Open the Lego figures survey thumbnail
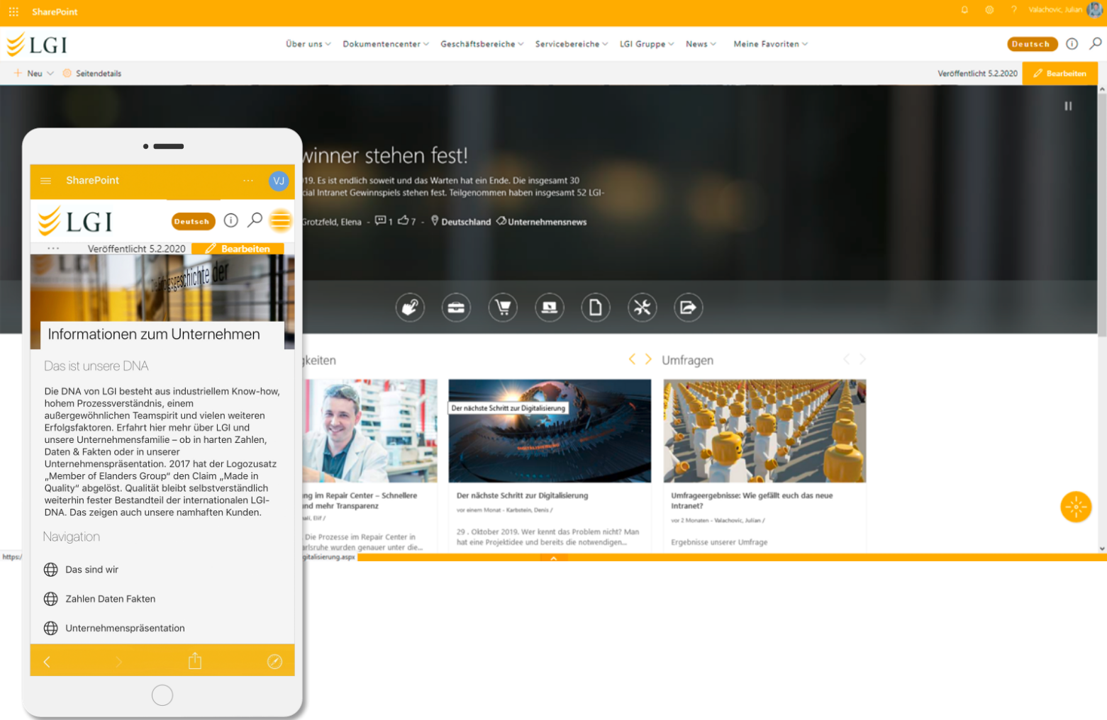Viewport: 1107px width, 720px height. [764, 431]
